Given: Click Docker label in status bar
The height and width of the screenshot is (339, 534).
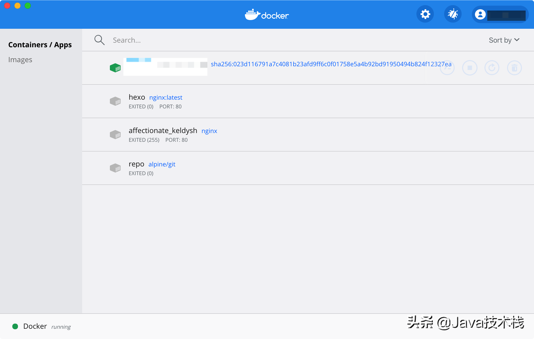Looking at the screenshot, I should click(35, 326).
